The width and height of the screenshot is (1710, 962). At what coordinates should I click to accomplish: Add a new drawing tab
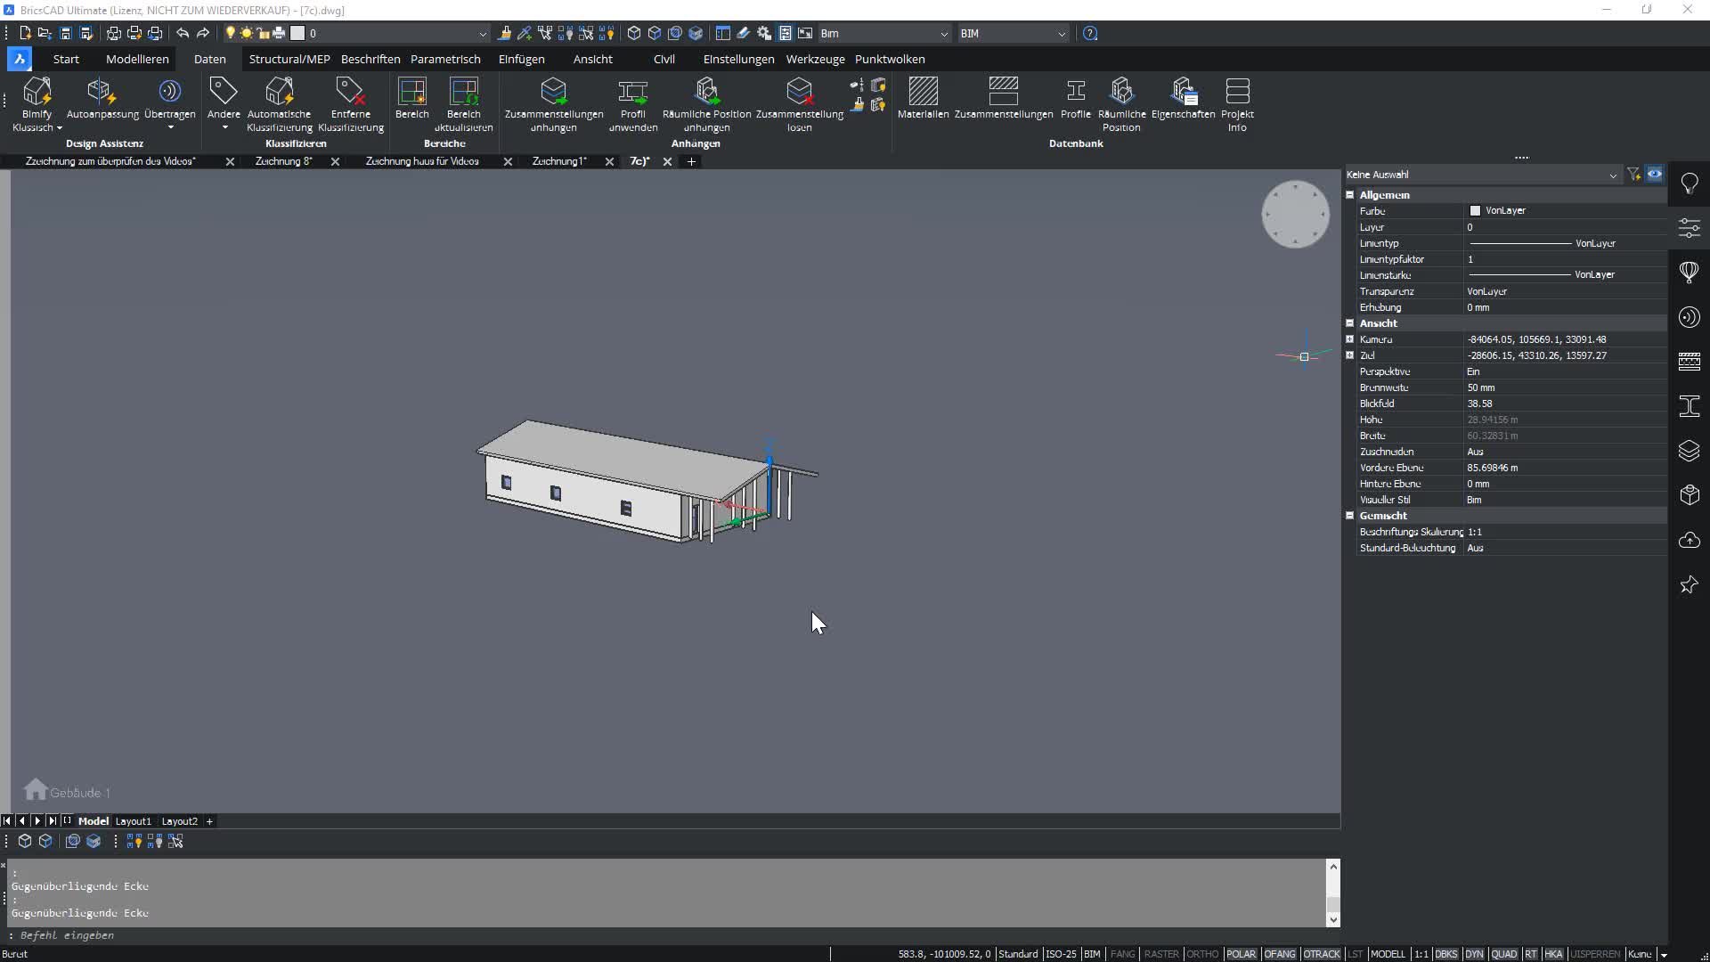(691, 161)
